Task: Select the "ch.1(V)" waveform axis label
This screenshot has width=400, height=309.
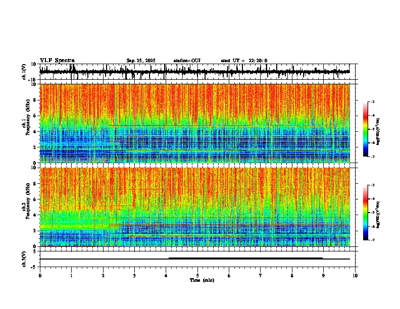Action: [24, 72]
